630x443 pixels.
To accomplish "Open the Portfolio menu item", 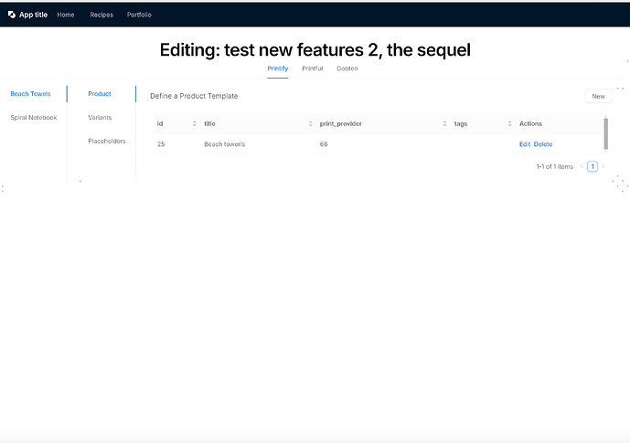I will click(x=139, y=15).
